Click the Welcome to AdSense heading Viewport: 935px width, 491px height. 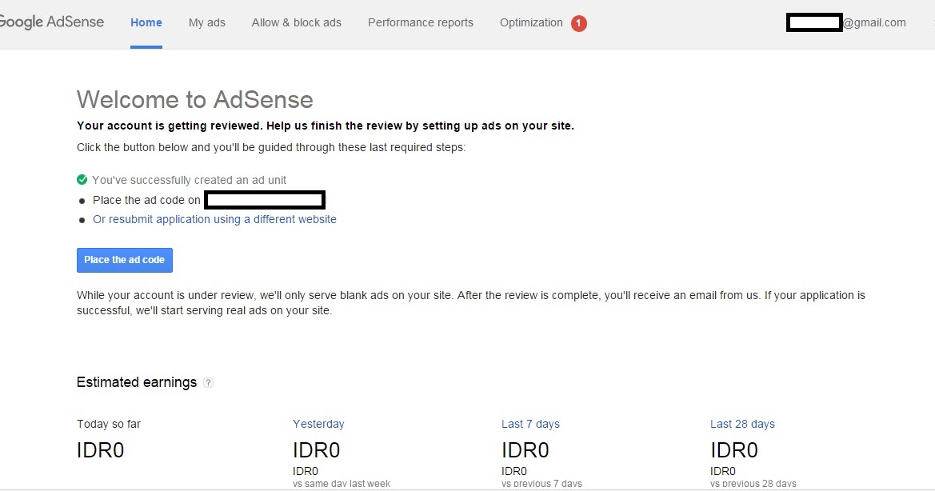(x=194, y=99)
